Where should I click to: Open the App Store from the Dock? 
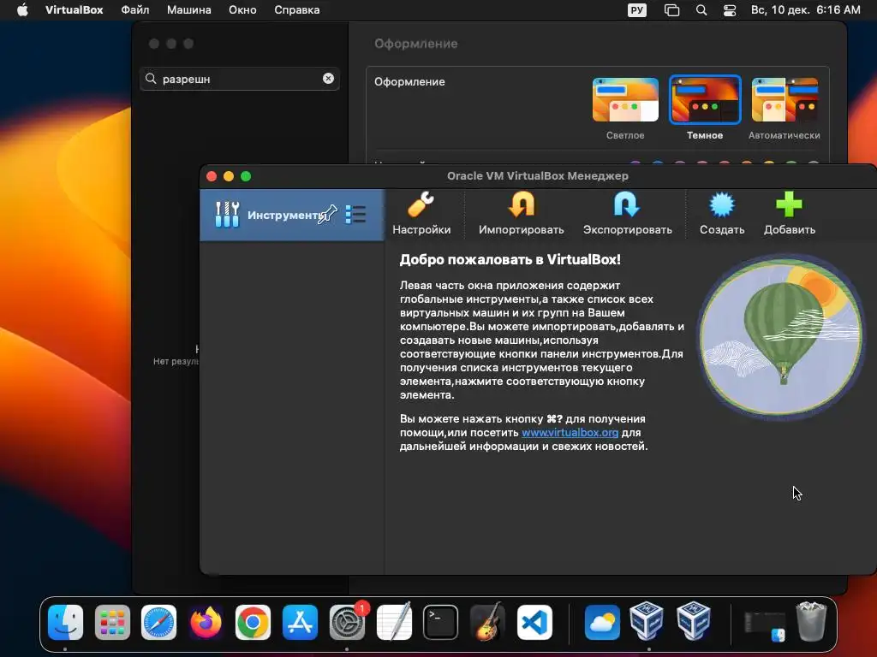click(x=300, y=622)
